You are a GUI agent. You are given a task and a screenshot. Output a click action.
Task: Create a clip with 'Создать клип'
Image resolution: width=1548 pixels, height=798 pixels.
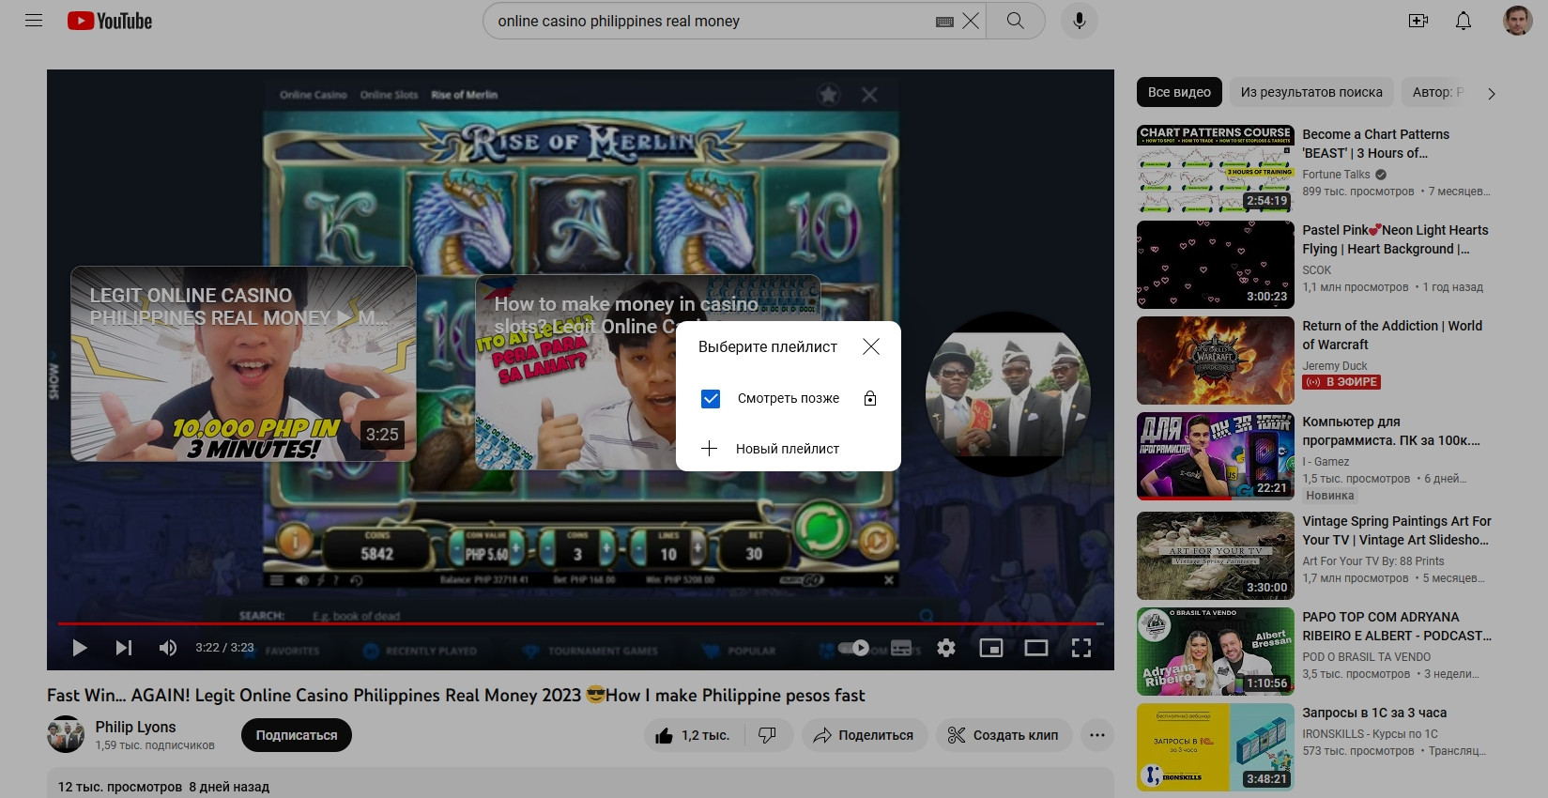click(x=1004, y=736)
